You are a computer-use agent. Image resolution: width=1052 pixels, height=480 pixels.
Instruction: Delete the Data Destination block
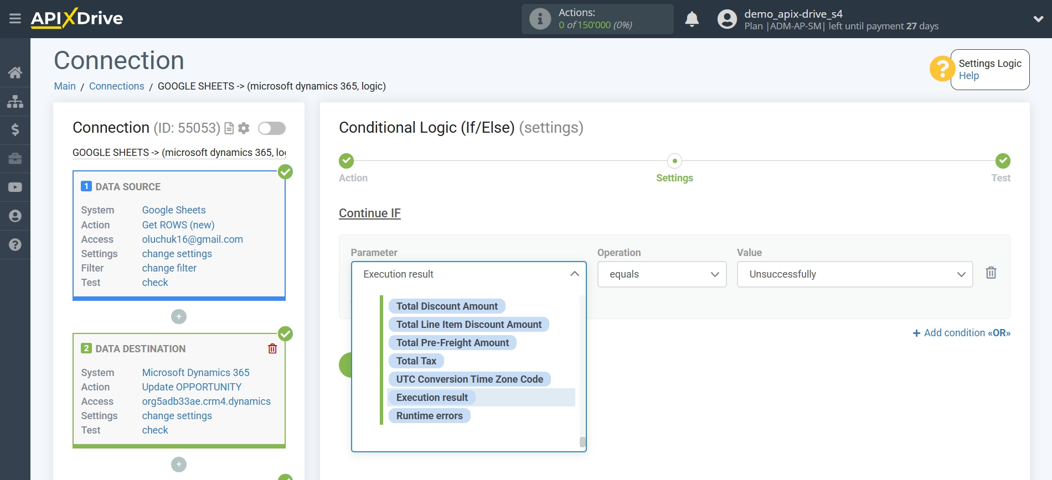coord(272,348)
